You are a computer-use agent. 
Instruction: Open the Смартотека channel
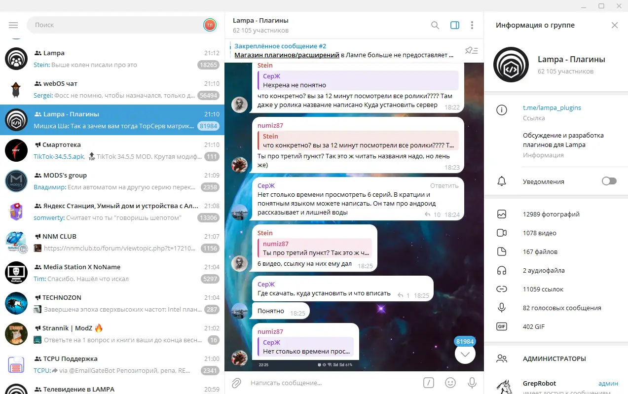(x=112, y=150)
